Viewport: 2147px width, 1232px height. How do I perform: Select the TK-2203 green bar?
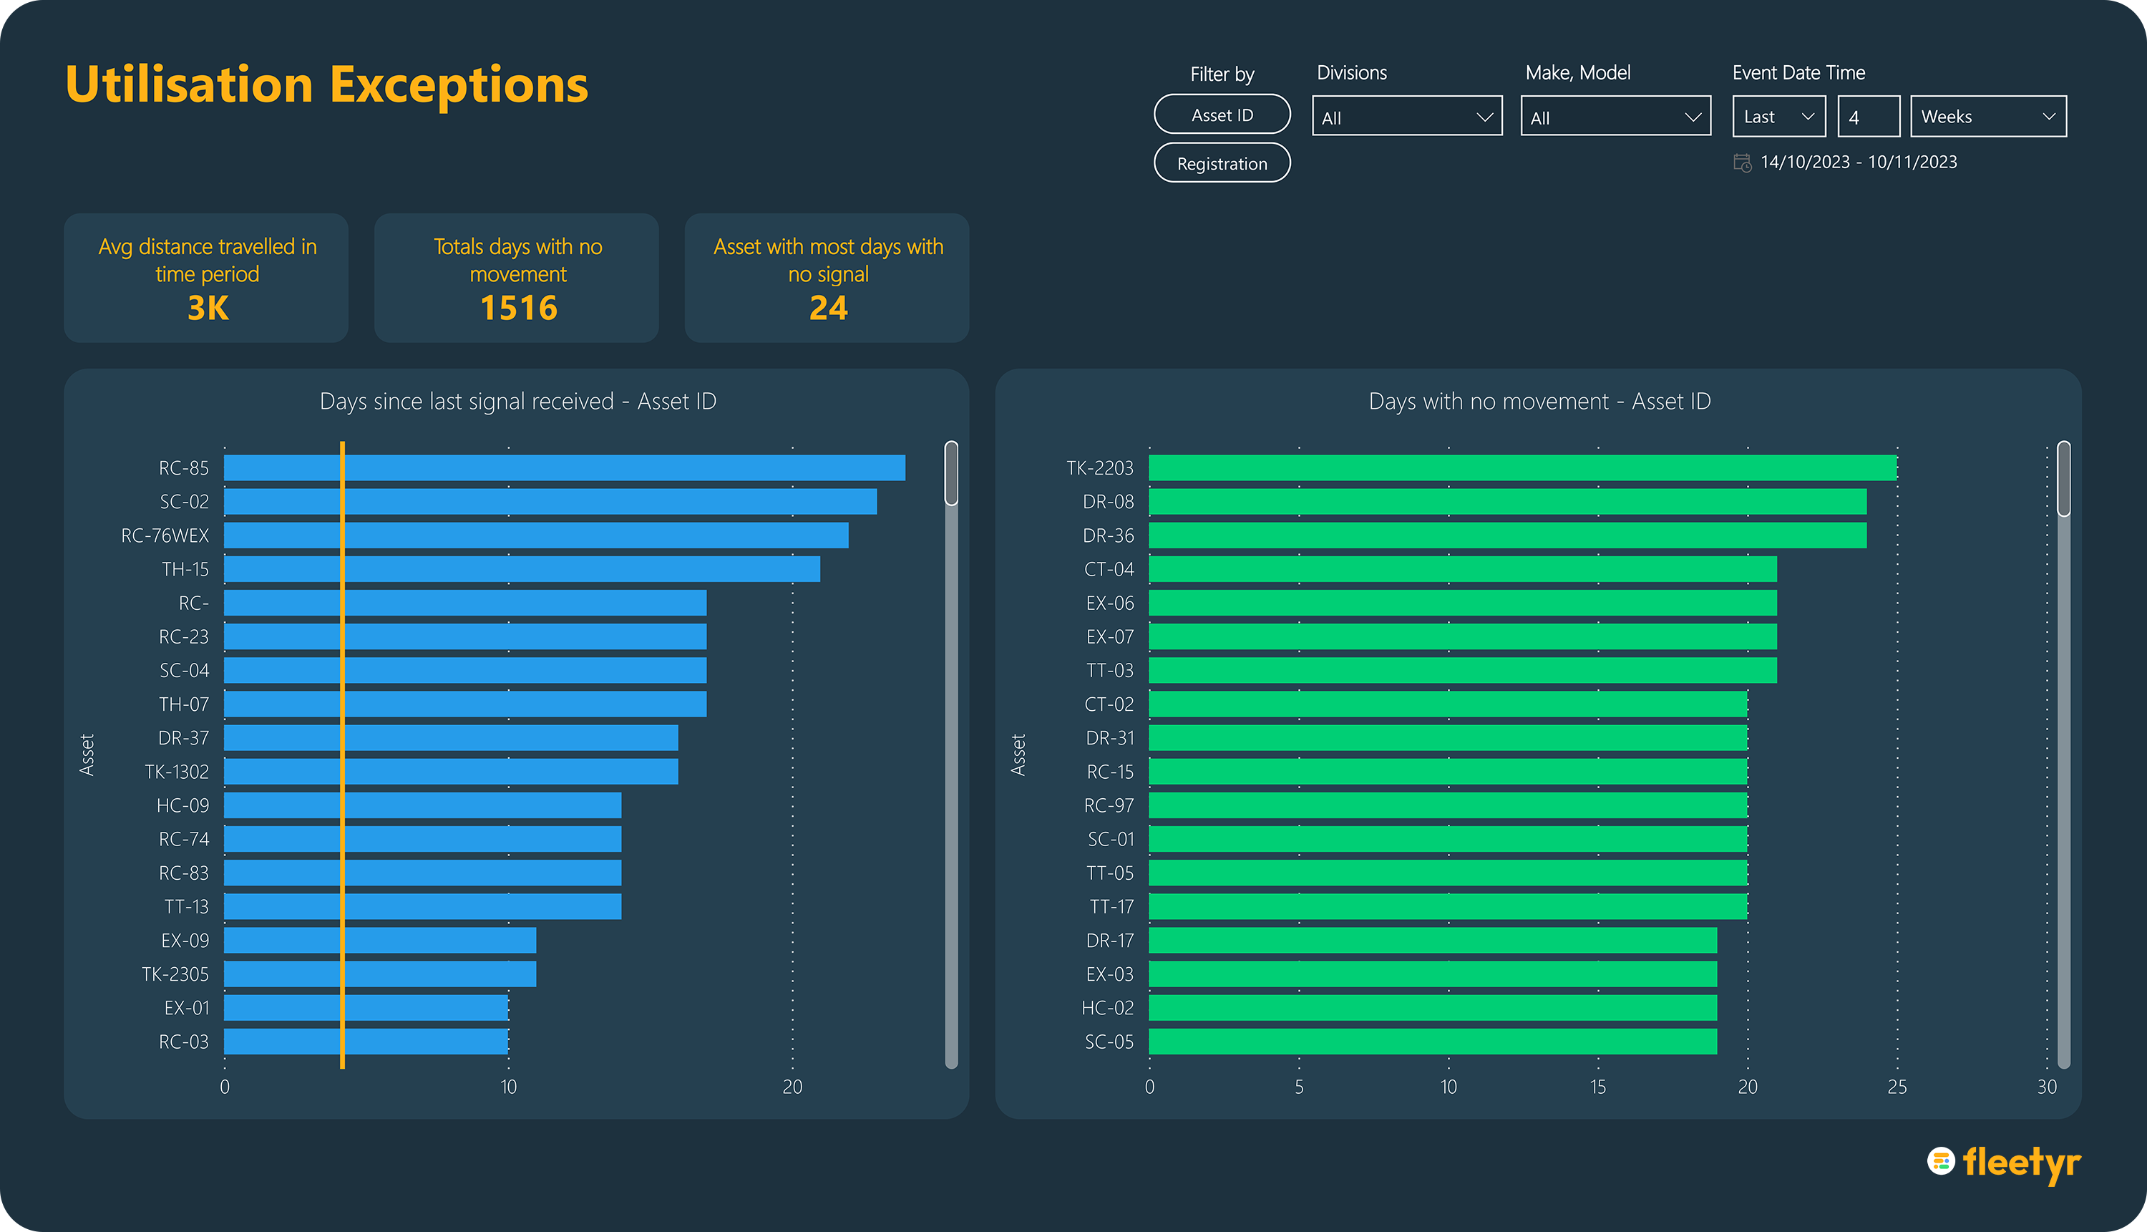pyautogui.click(x=1523, y=468)
